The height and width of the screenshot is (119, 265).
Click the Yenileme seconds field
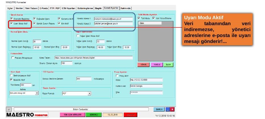point(26,85)
